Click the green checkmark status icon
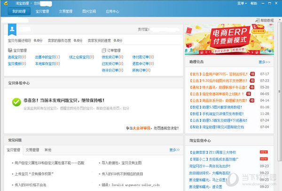This screenshot has height=191, width=282. [16, 102]
